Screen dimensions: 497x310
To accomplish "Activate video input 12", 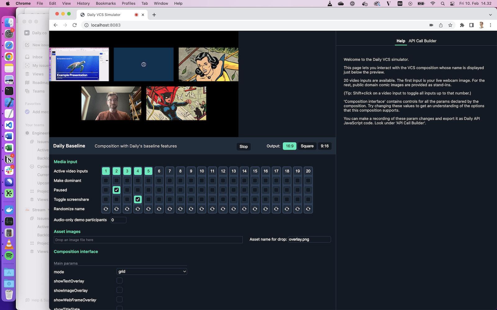I will click(223, 171).
